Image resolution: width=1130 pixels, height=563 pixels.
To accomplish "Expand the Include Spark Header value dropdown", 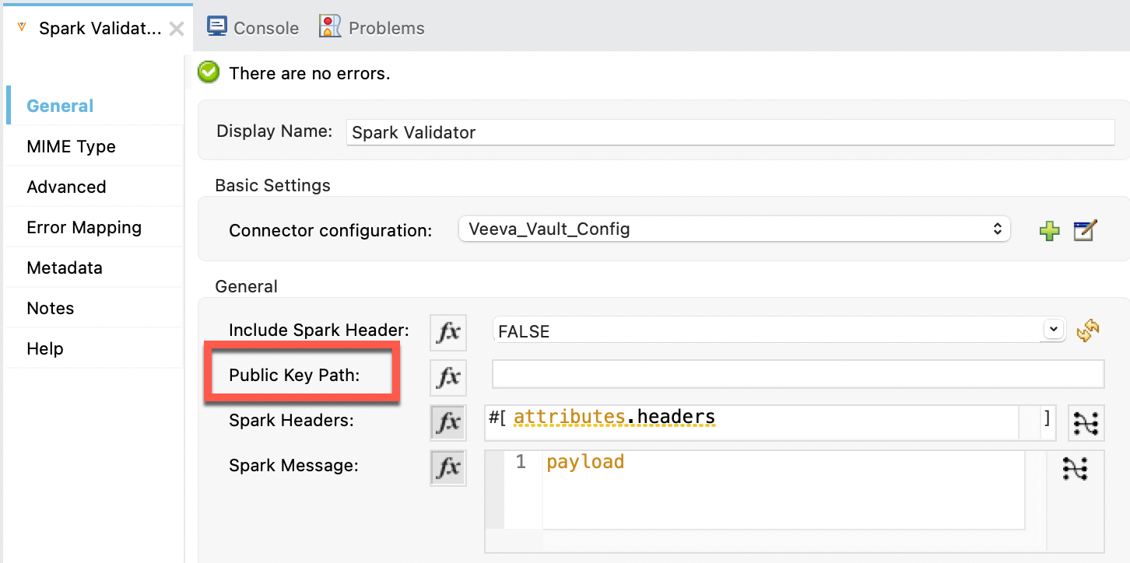I will 1053,329.
